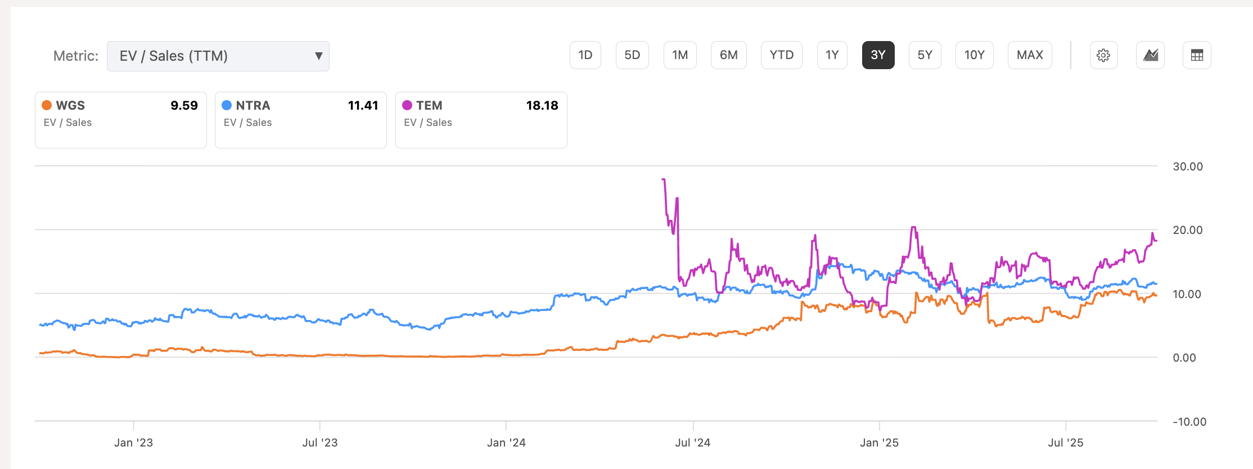1253x469 pixels.
Task: Click the 6M range control
Action: (x=729, y=55)
